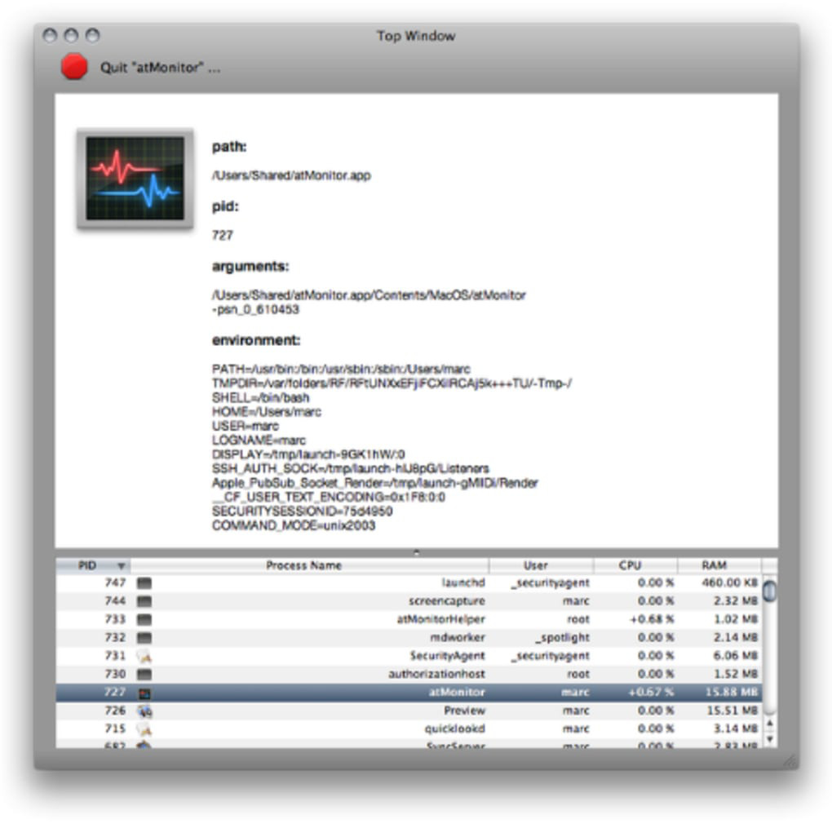
Task: Click PID value 733 in the table
Action: pos(115,619)
